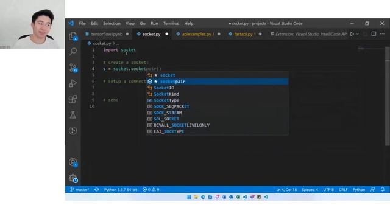Select the socketpair suggestion
This screenshot has width=390, height=219.
[217, 82]
